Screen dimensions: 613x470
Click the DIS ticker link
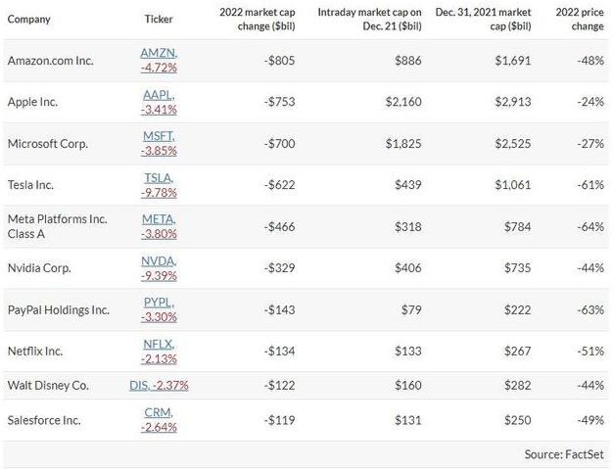point(138,385)
